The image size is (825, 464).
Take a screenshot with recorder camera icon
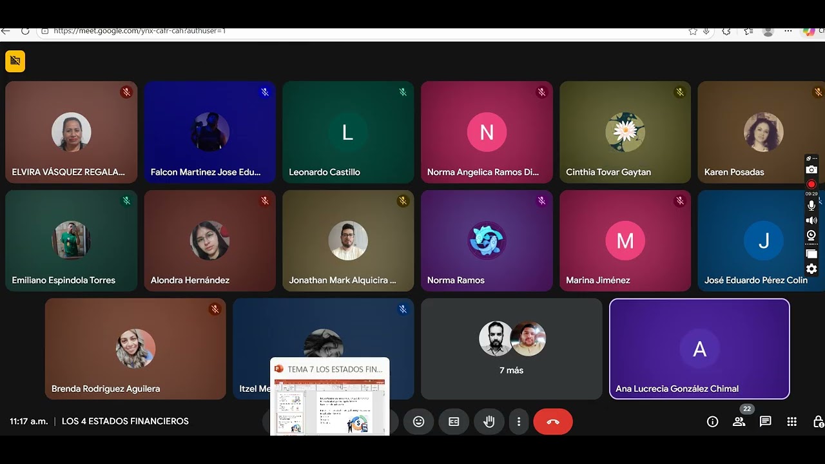pos(811,169)
